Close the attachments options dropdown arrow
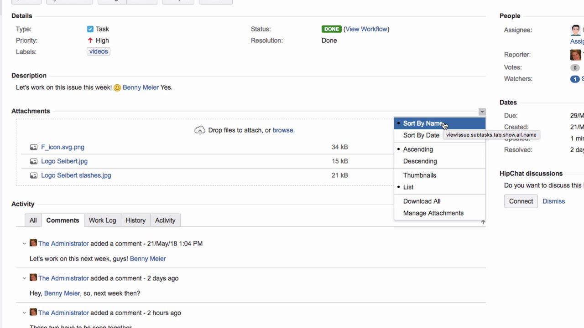 click(x=482, y=112)
